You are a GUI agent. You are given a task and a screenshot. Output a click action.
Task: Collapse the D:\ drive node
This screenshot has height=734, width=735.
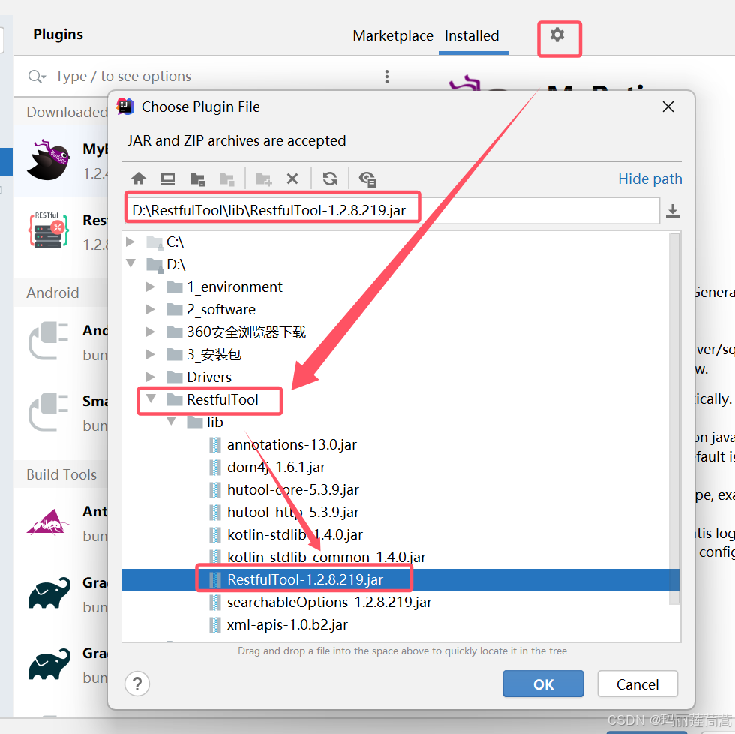click(x=131, y=264)
